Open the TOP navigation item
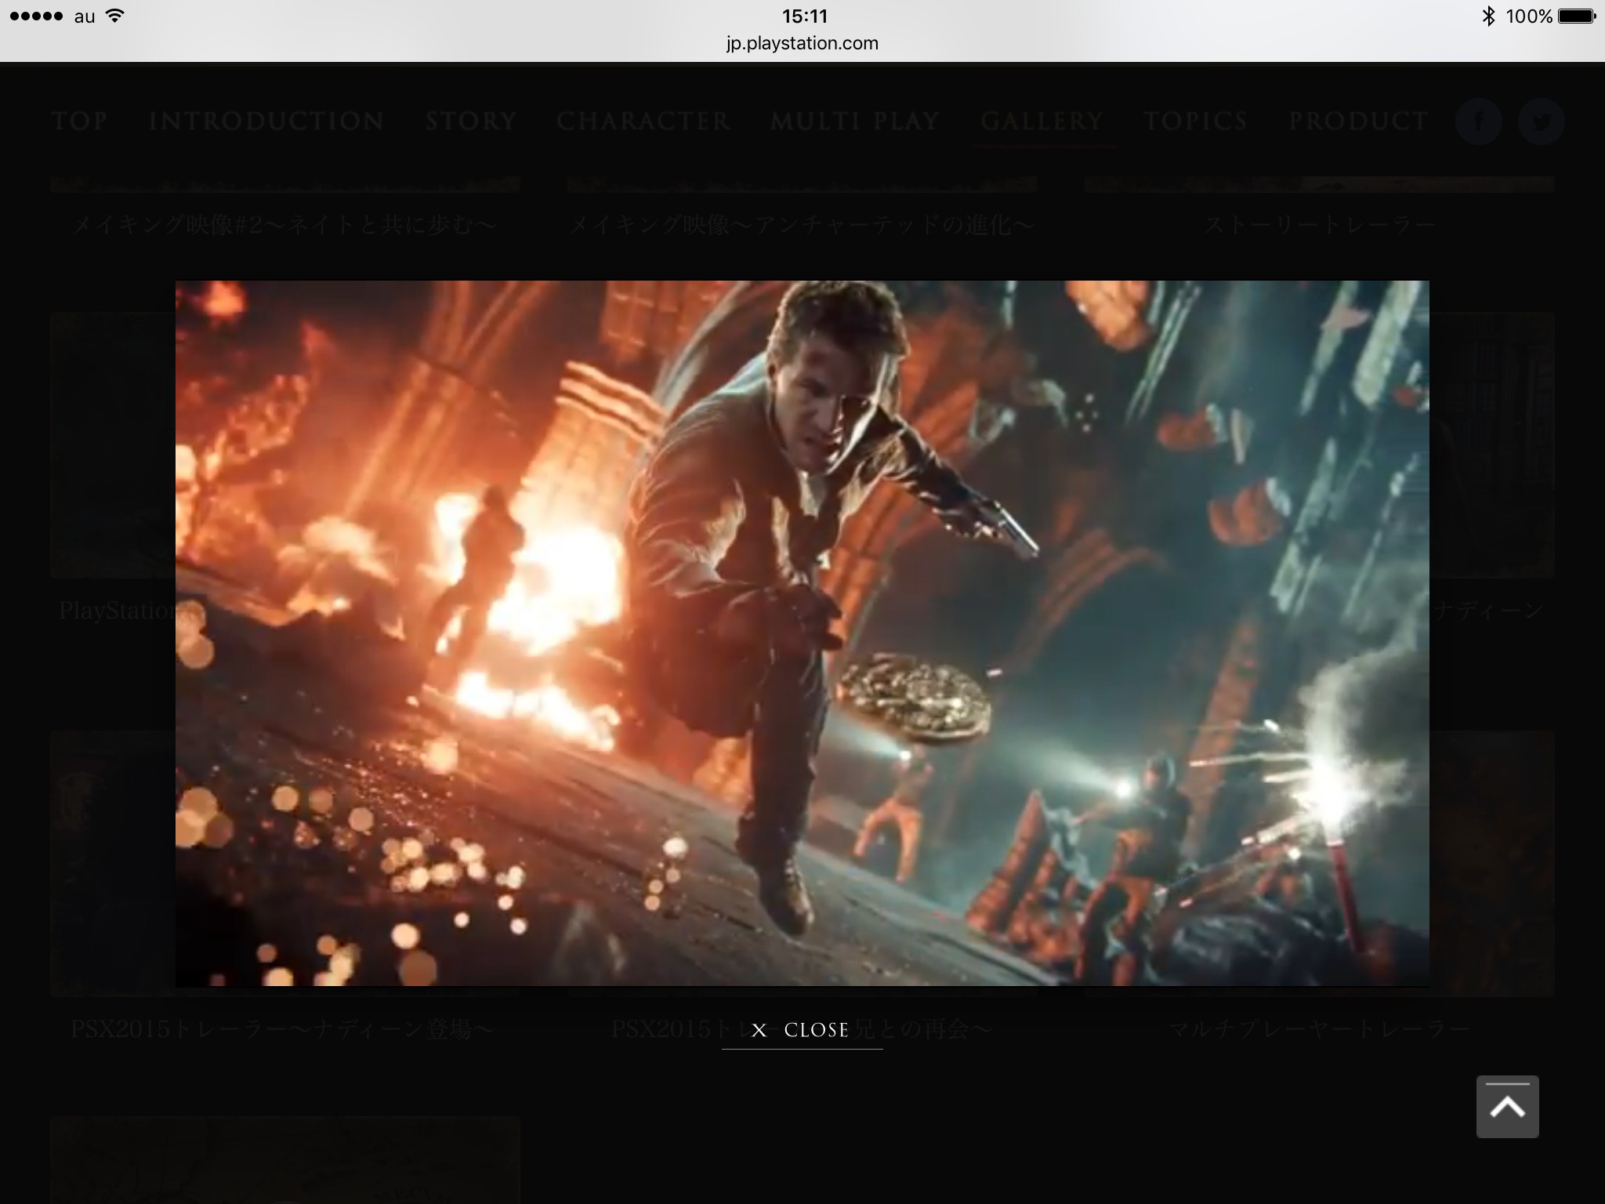Image resolution: width=1605 pixels, height=1204 pixels. click(79, 121)
